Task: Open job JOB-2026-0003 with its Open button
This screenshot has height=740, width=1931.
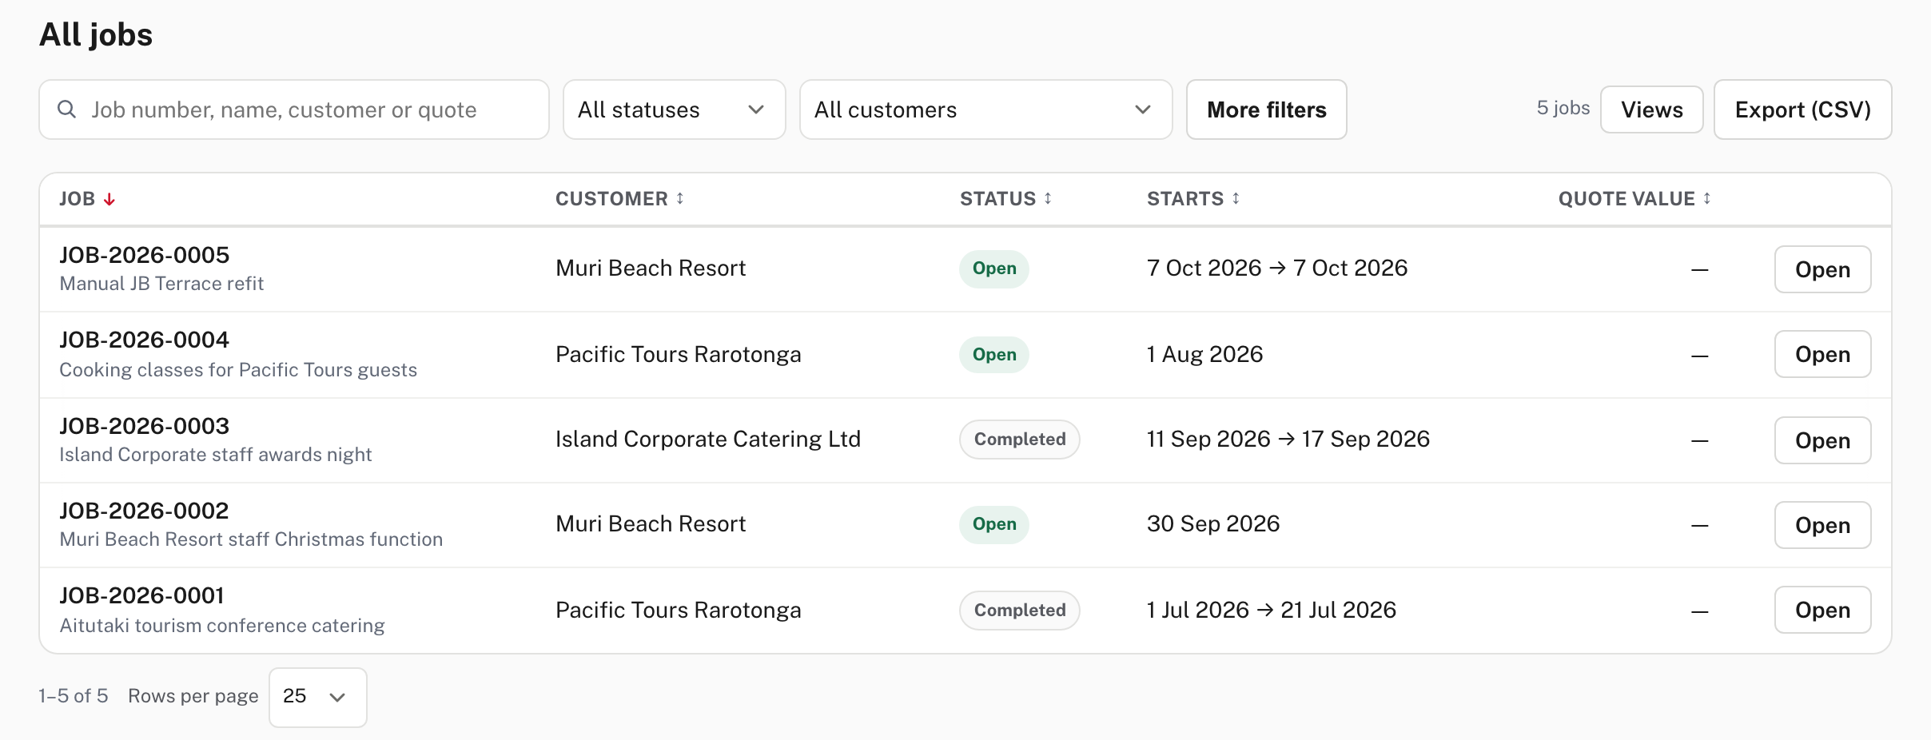Action: coord(1823,440)
